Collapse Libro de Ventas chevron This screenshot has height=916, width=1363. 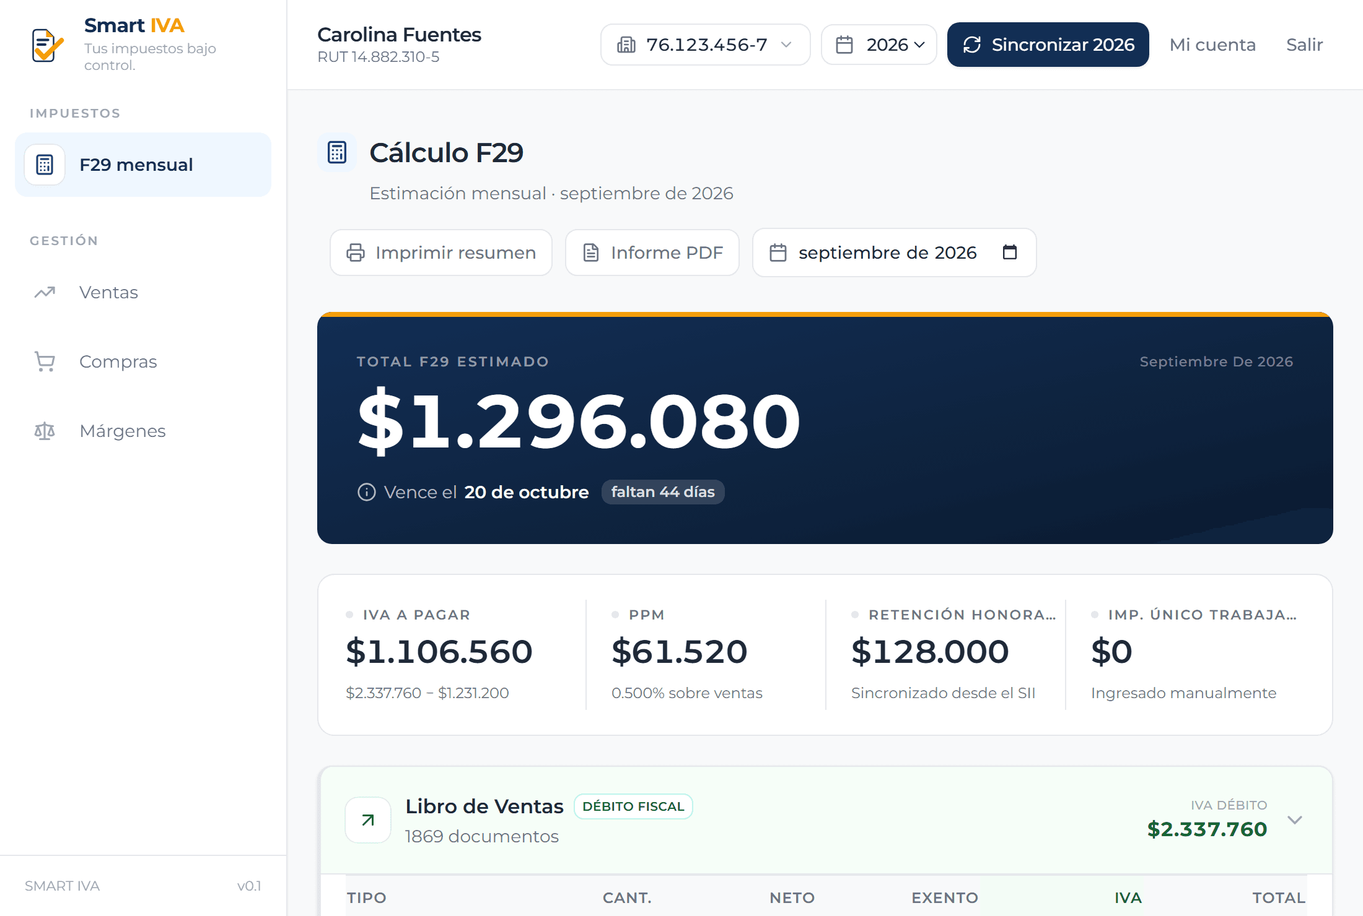[1295, 820]
